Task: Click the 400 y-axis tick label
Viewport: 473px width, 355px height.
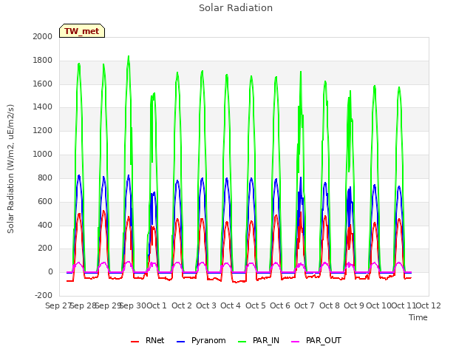Action: tap(45, 225)
